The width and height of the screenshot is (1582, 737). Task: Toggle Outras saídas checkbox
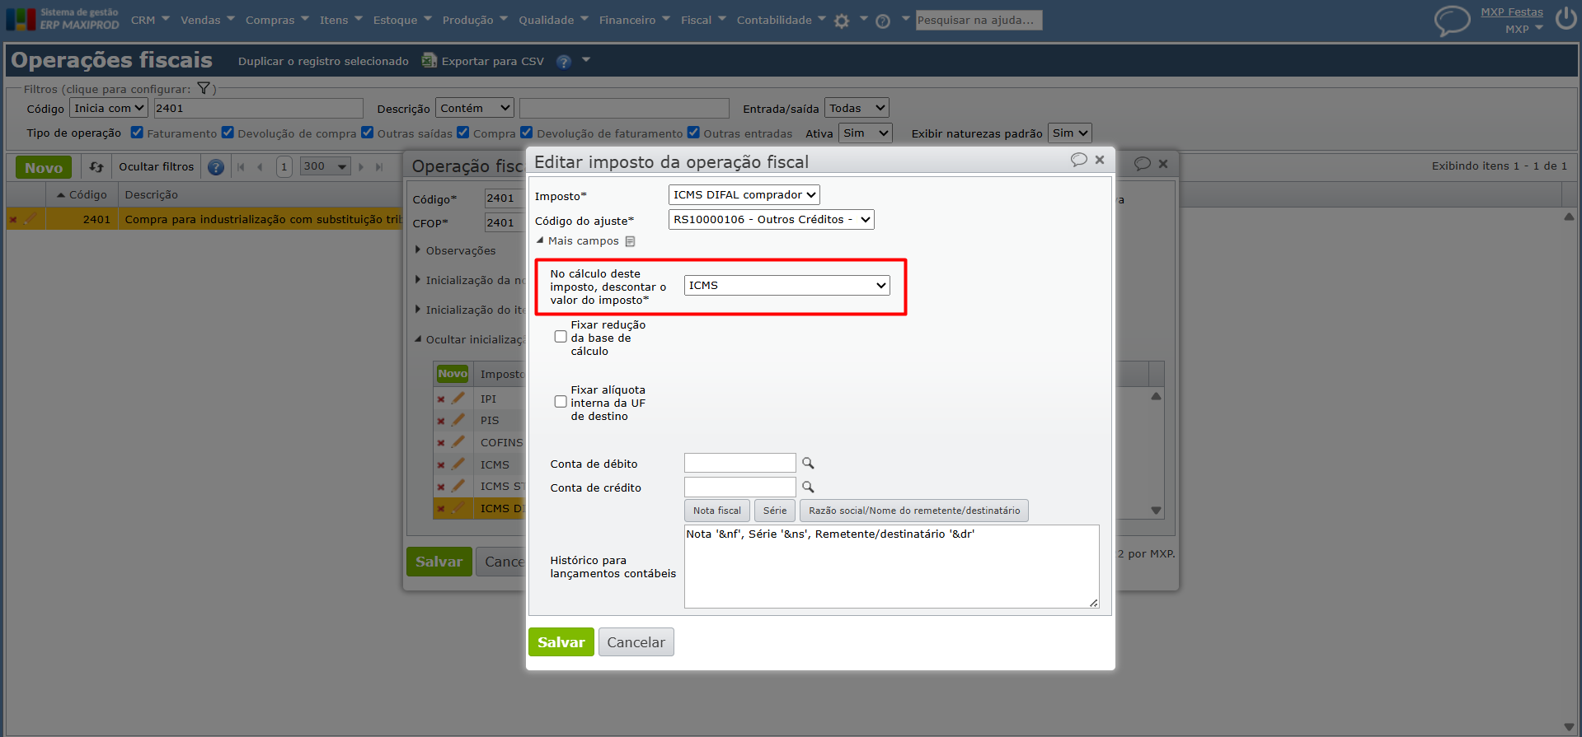click(x=368, y=133)
